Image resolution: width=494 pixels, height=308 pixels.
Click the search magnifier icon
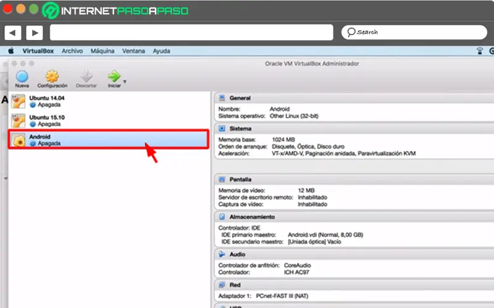point(351,32)
